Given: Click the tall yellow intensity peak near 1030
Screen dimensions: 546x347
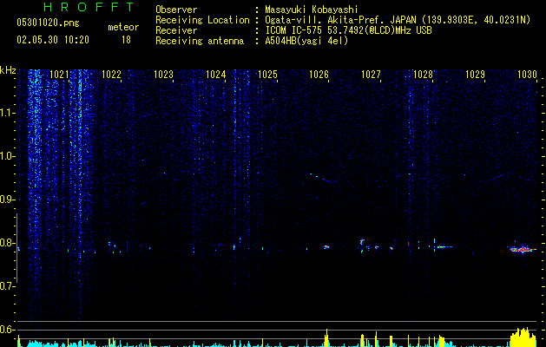Looking at the screenshot, I should pos(523,337).
